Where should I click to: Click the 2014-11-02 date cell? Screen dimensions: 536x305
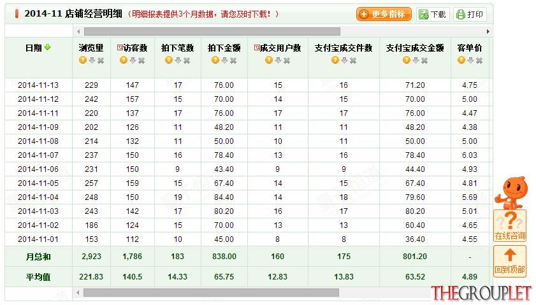point(38,225)
